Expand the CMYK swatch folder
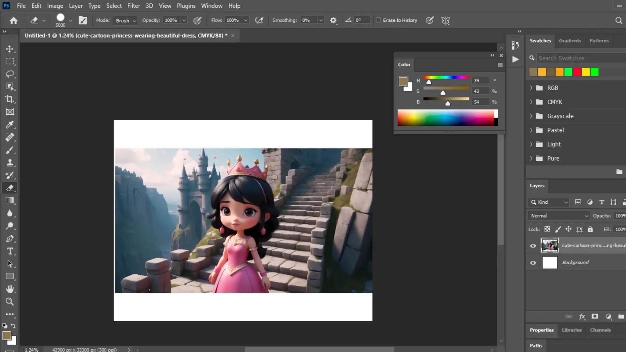Viewport: 626px width, 352px height. (531, 102)
